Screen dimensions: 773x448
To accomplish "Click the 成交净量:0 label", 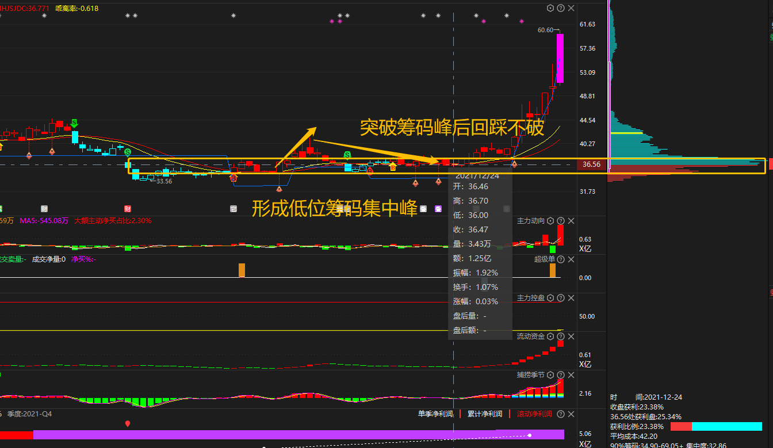I will 49,259.
